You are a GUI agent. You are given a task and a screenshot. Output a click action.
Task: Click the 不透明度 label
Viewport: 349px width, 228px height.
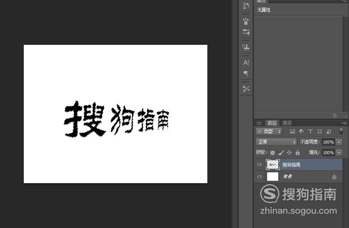click(x=310, y=142)
